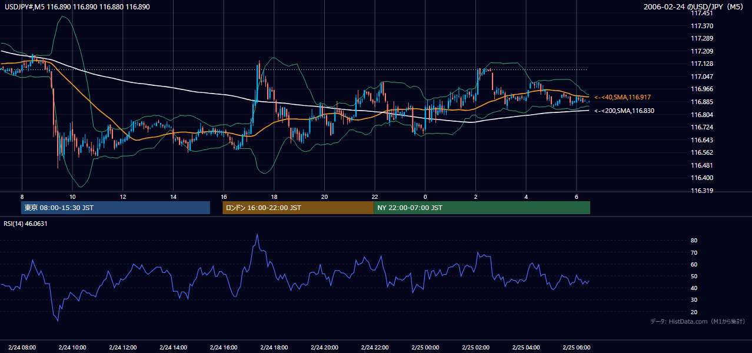Click price level 116.885 on axis
The image size is (752, 353).
tap(701, 102)
